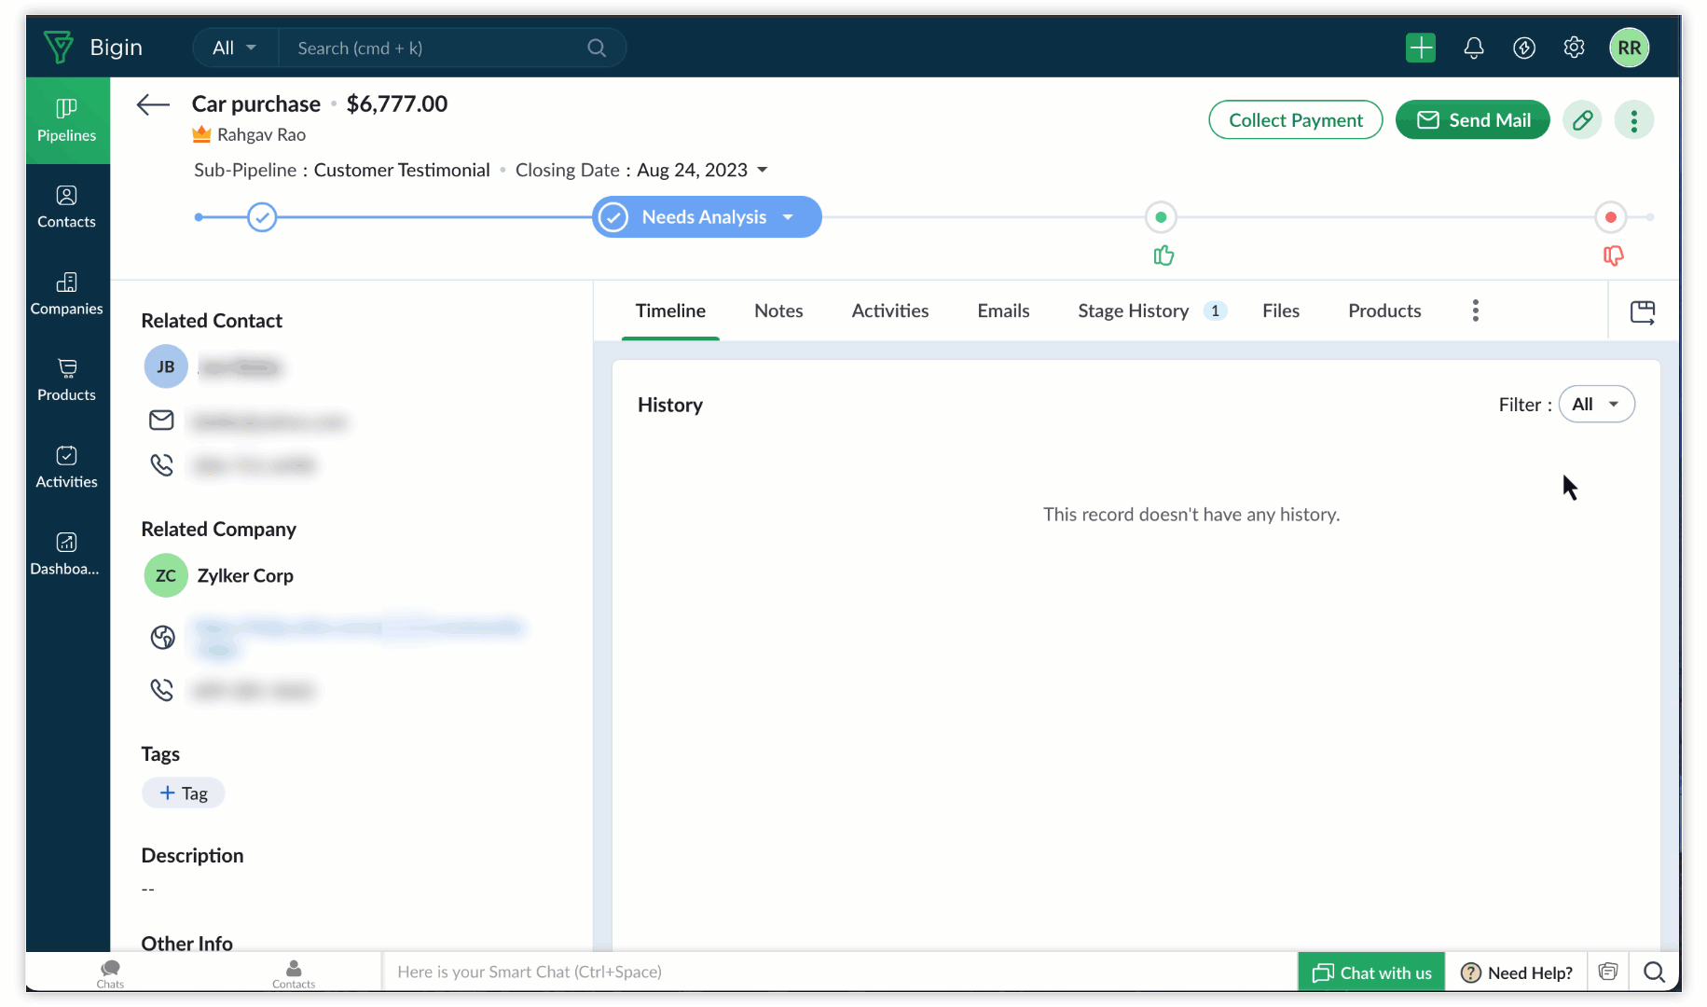Image resolution: width=1707 pixels, height=1007 pixels.
Task: Switch to the Timeline tab
Action: tap(670, 310)
